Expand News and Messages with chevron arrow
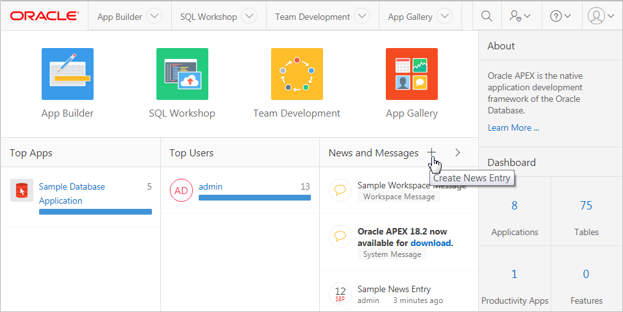This screenshot has width=623, height=312. tap(458, 152)
